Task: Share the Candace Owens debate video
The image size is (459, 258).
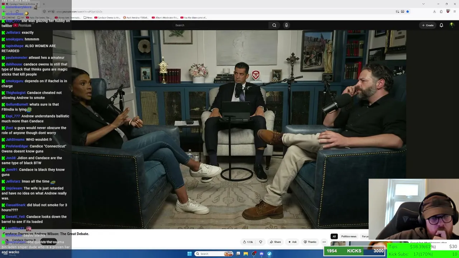Action: 275,242
